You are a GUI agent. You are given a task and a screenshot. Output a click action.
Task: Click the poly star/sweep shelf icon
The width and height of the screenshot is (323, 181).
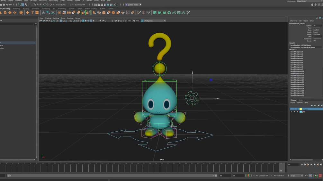[x=27, y=12]
